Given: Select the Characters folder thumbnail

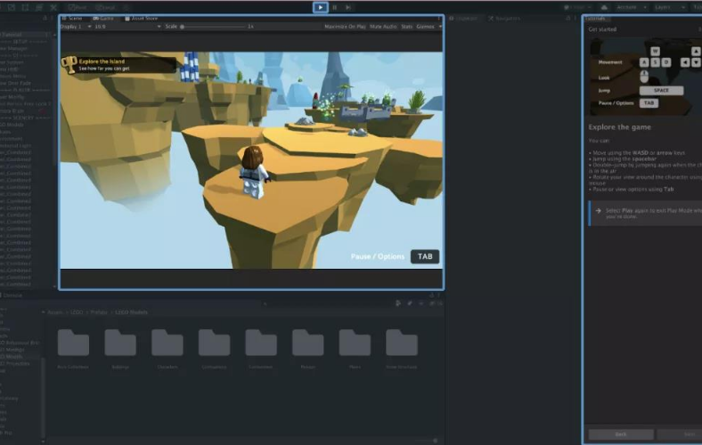Looking at the screenshot, I should (x=167, y=344).
